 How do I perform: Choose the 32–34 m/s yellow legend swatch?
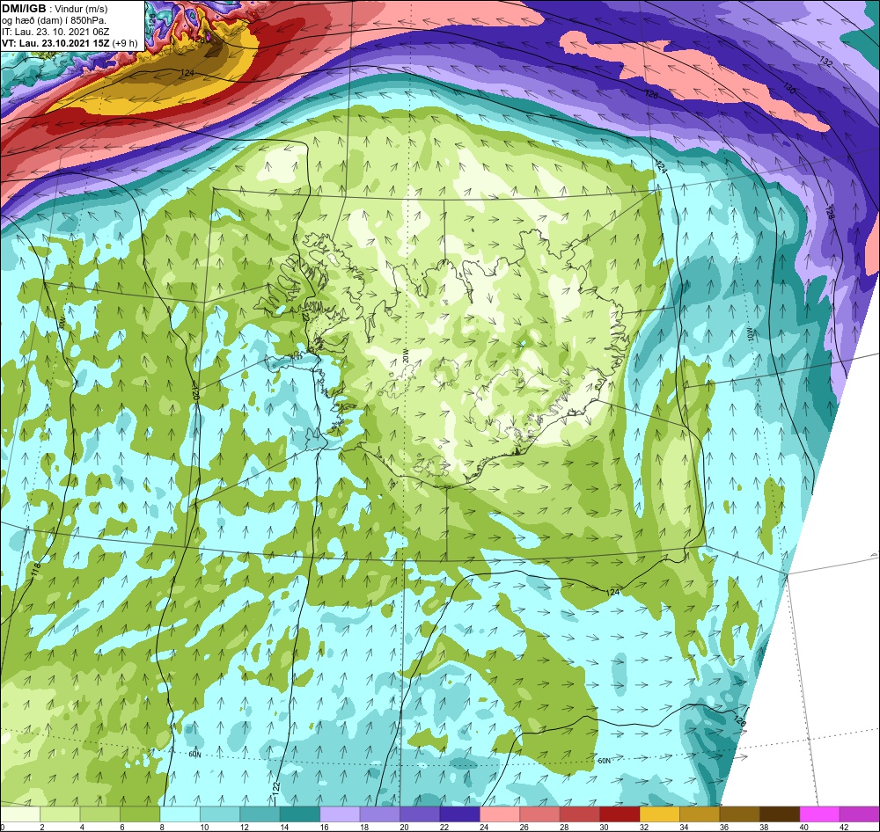(659, 814)
